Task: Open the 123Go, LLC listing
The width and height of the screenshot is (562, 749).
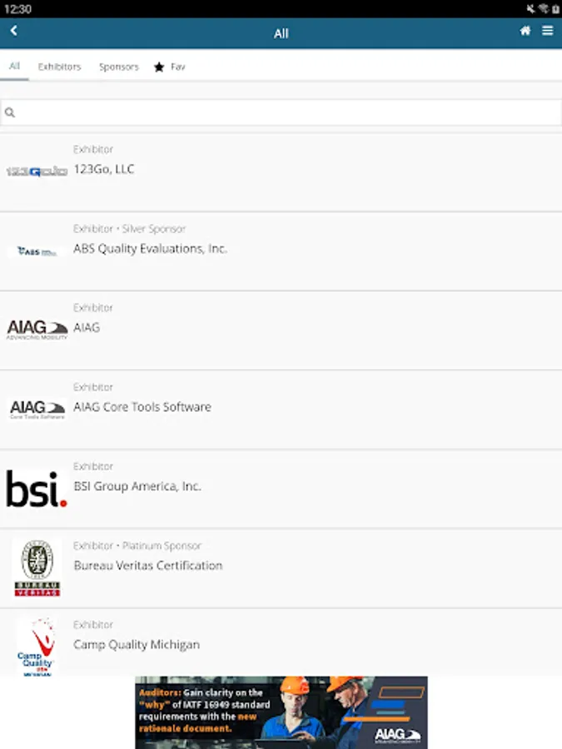Action: pyautogui.click(x=281, y=172)
